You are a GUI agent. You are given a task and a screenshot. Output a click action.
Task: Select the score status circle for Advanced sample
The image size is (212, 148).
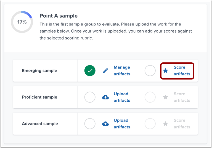150,124
